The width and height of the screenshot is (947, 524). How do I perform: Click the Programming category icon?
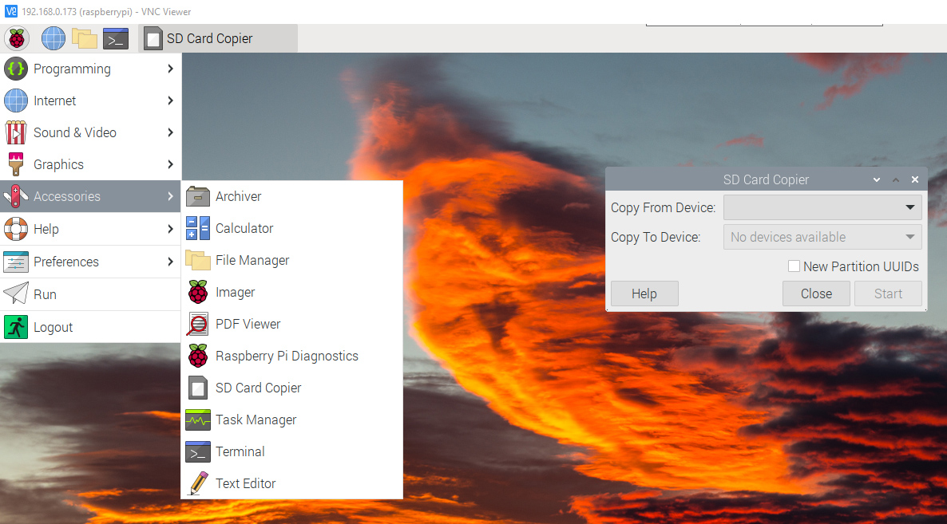[16, 69]
